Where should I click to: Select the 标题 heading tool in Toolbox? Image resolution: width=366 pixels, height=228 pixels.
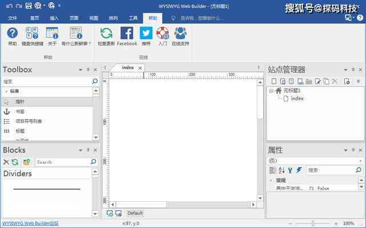[47, 131]
